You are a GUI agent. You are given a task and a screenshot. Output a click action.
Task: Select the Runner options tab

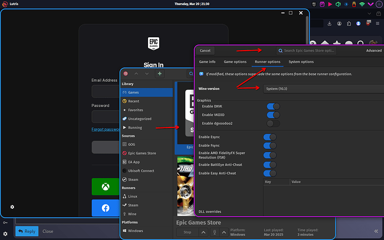pos(268,62)
